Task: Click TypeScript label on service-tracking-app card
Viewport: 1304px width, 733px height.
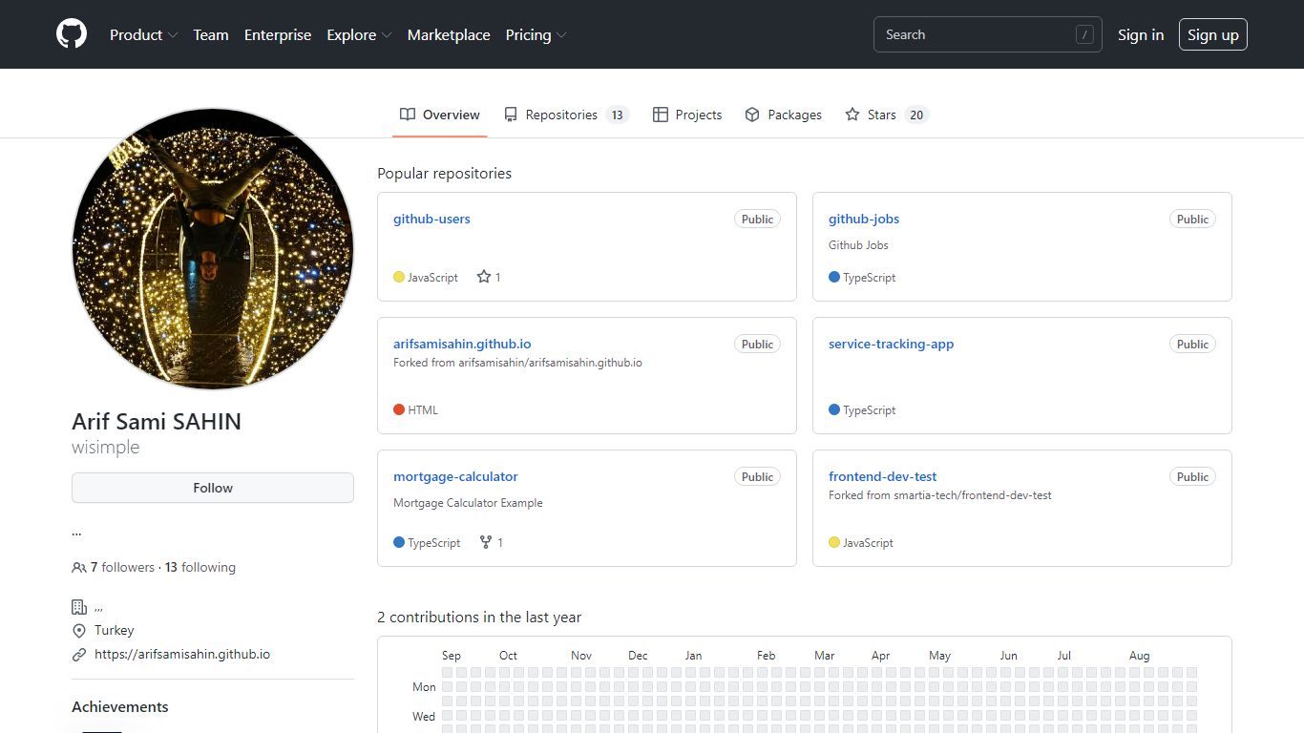Action: pos(870,410)
